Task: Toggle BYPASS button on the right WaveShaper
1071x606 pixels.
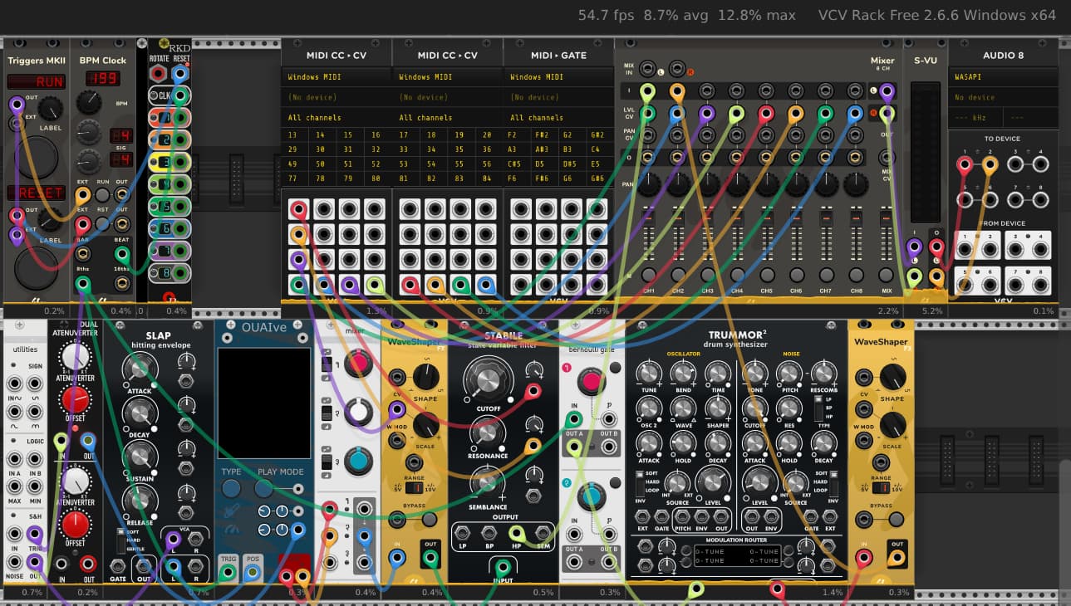Action: tap(896, 520)
